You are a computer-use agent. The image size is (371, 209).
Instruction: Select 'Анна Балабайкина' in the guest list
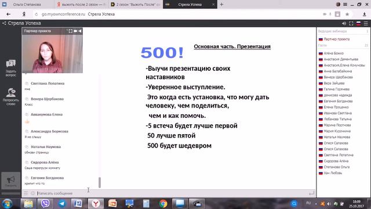(337, 71)
